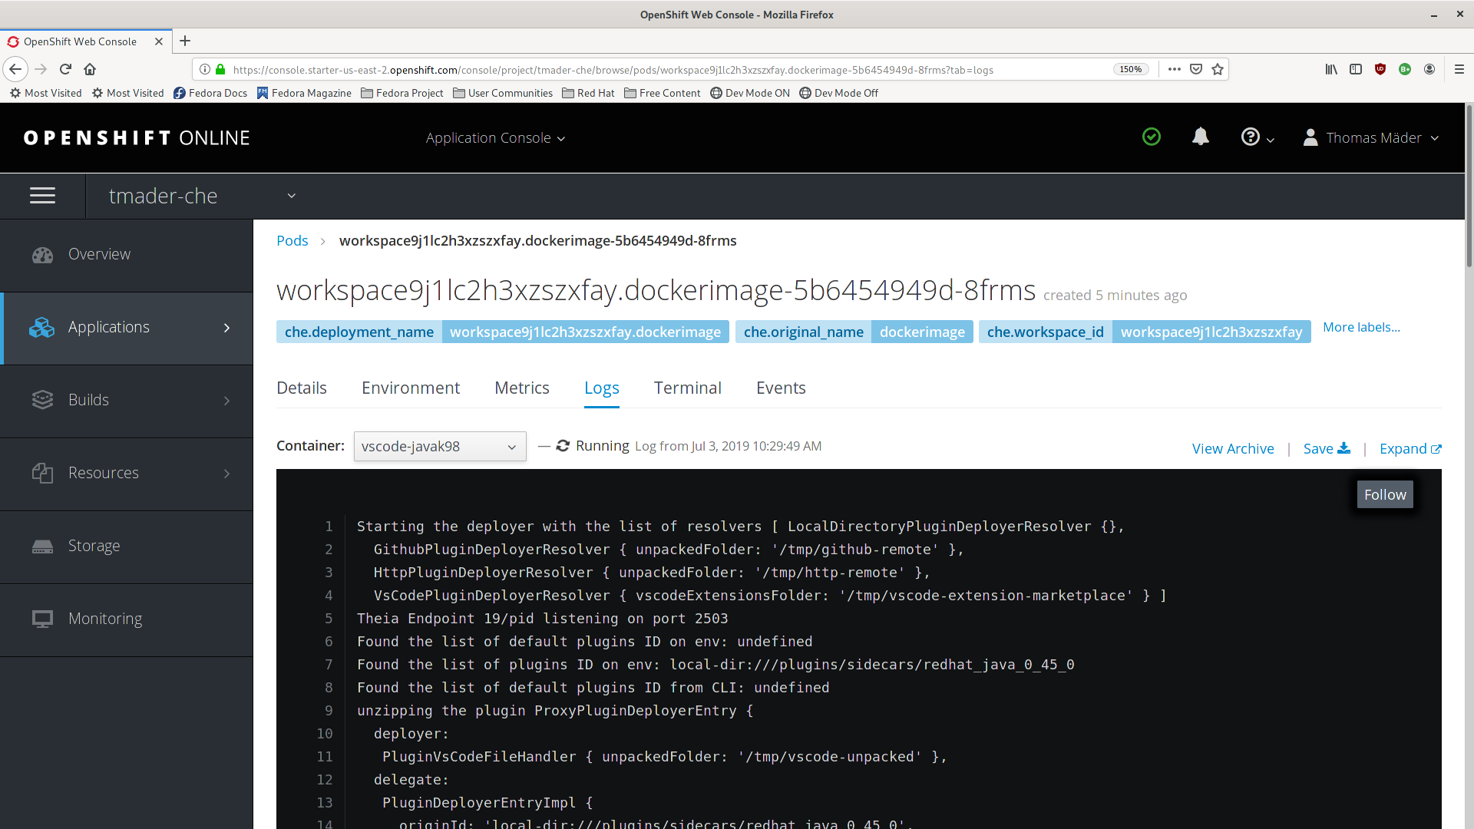
Task: Open the Resources section
Action: (104, 472)
